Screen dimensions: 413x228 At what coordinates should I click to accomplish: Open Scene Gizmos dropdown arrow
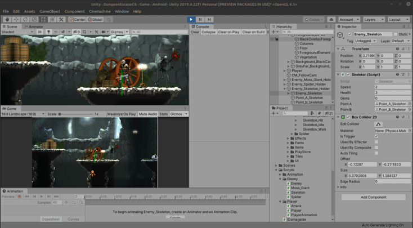[x=127, y=32]
